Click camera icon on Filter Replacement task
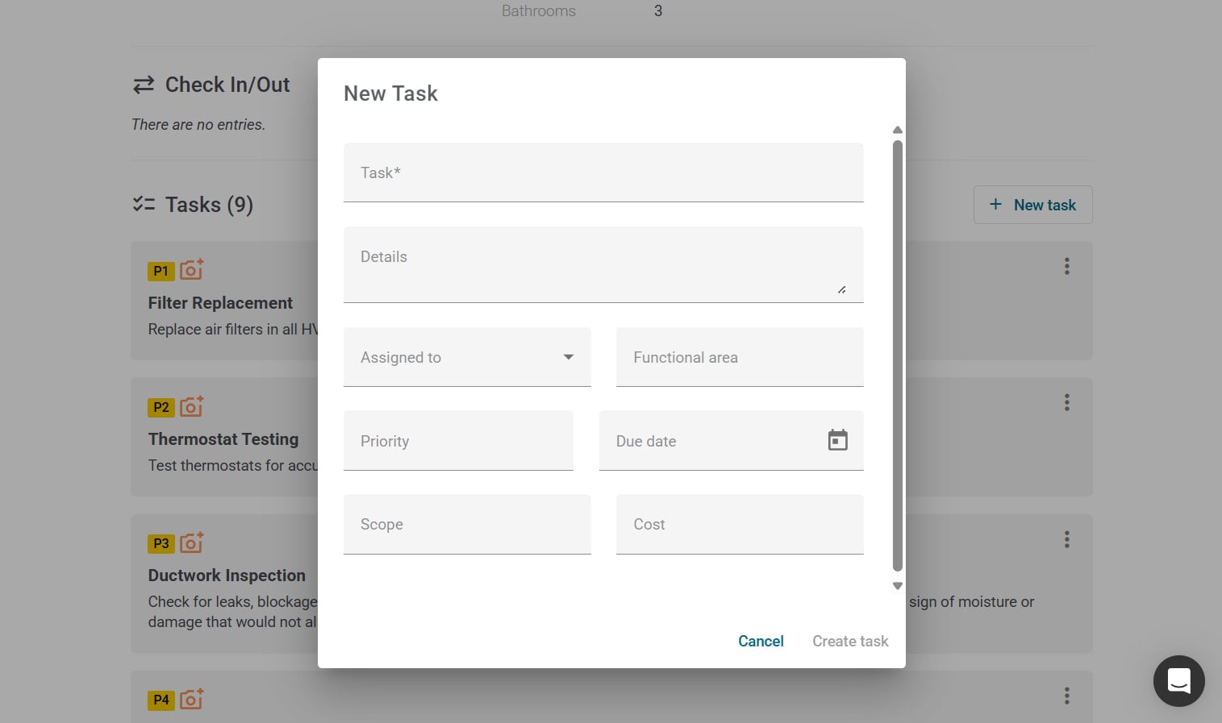Image resolution: width=1222 pixels, height=723 pixels. point(191,270)
